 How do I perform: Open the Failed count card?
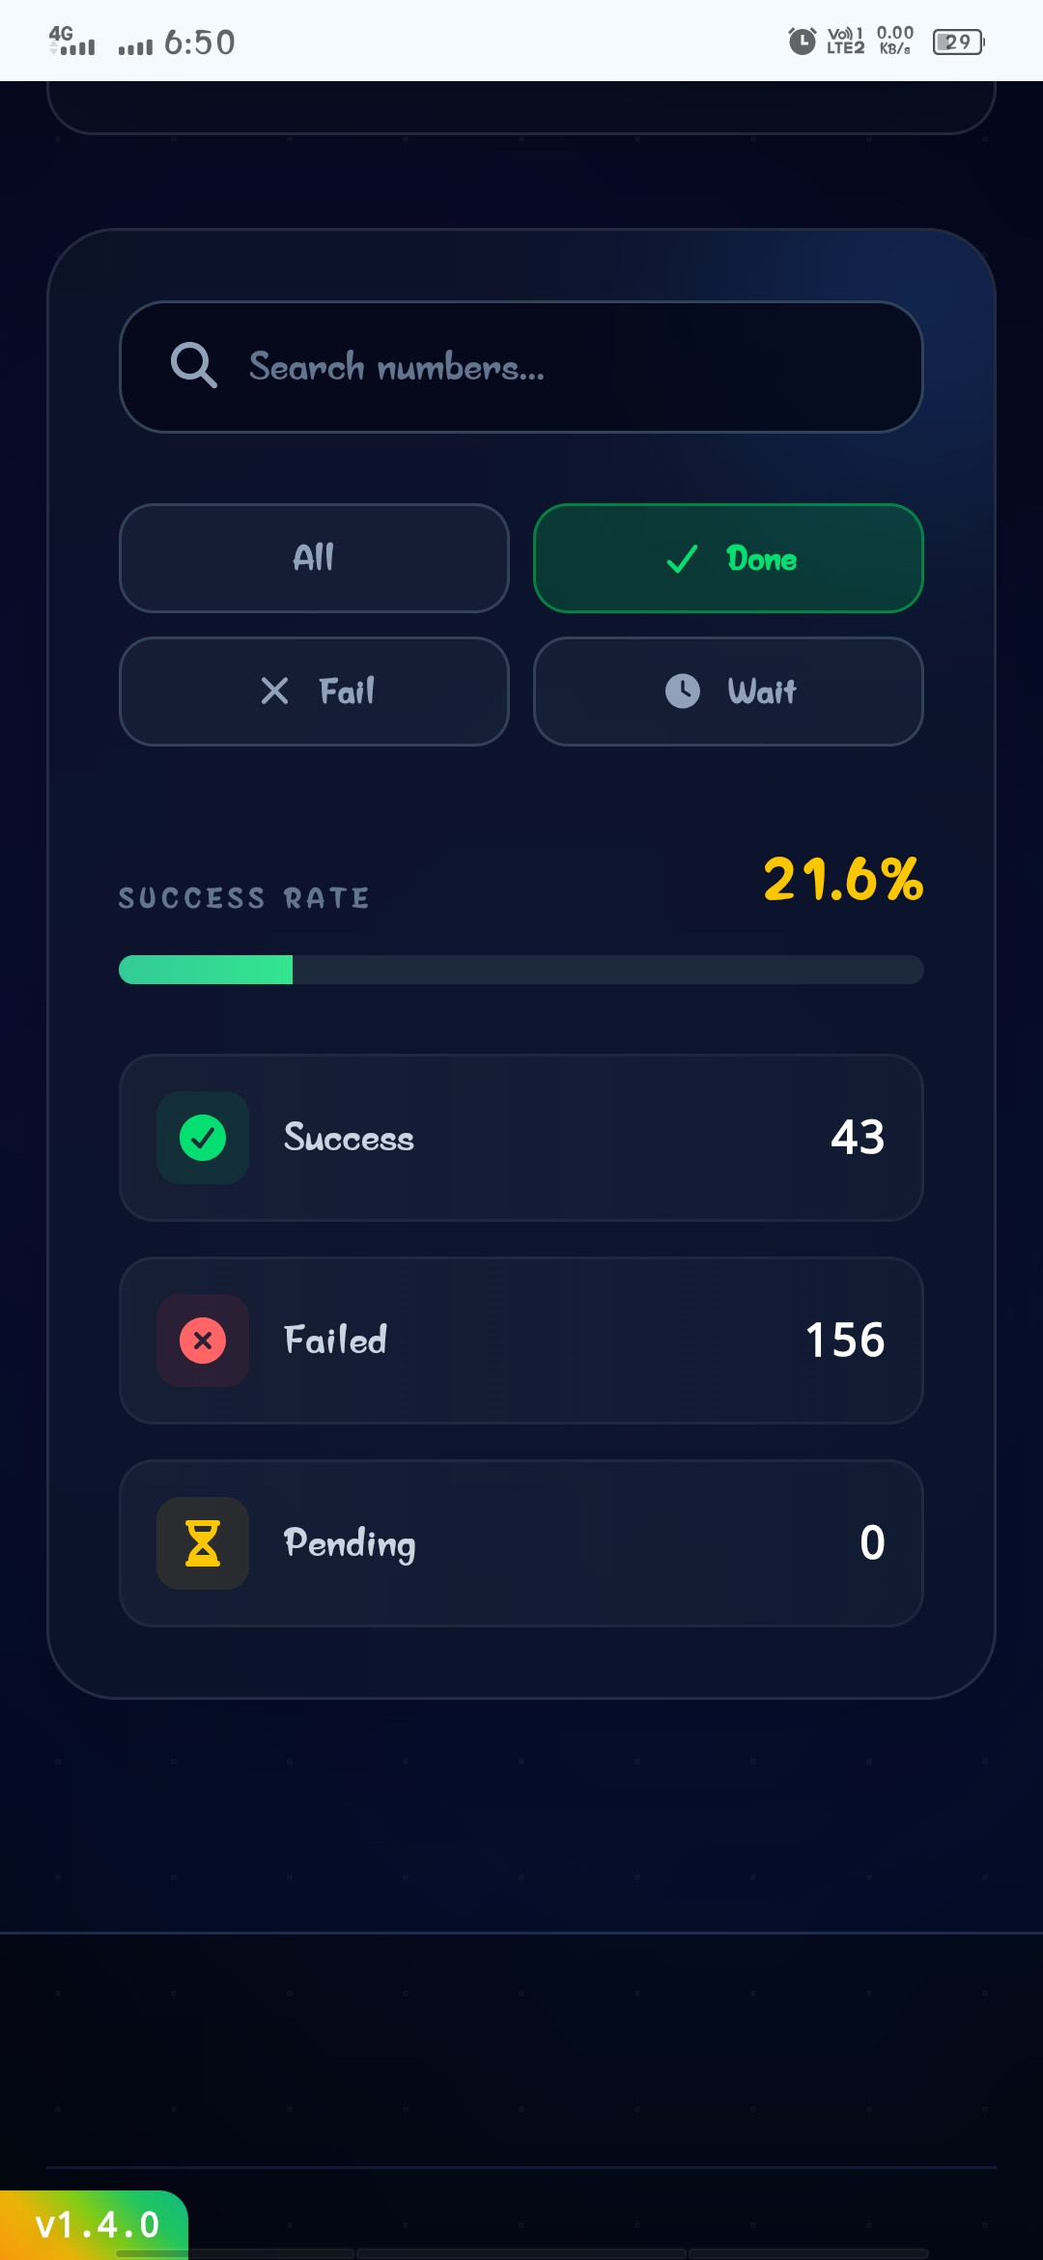(x=521, y=1341)
